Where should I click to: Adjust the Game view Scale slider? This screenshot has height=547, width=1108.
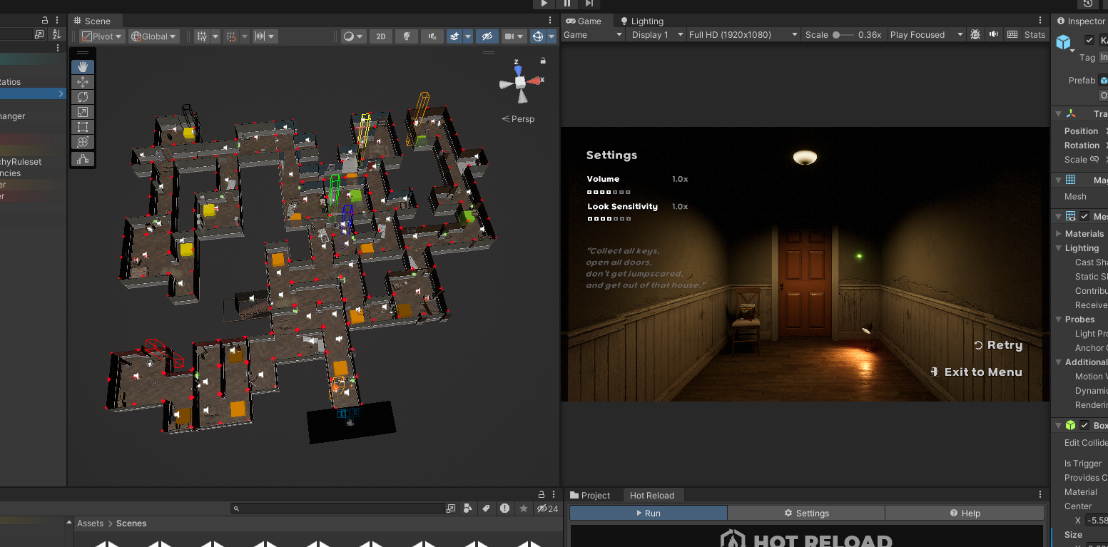[843, 35]
